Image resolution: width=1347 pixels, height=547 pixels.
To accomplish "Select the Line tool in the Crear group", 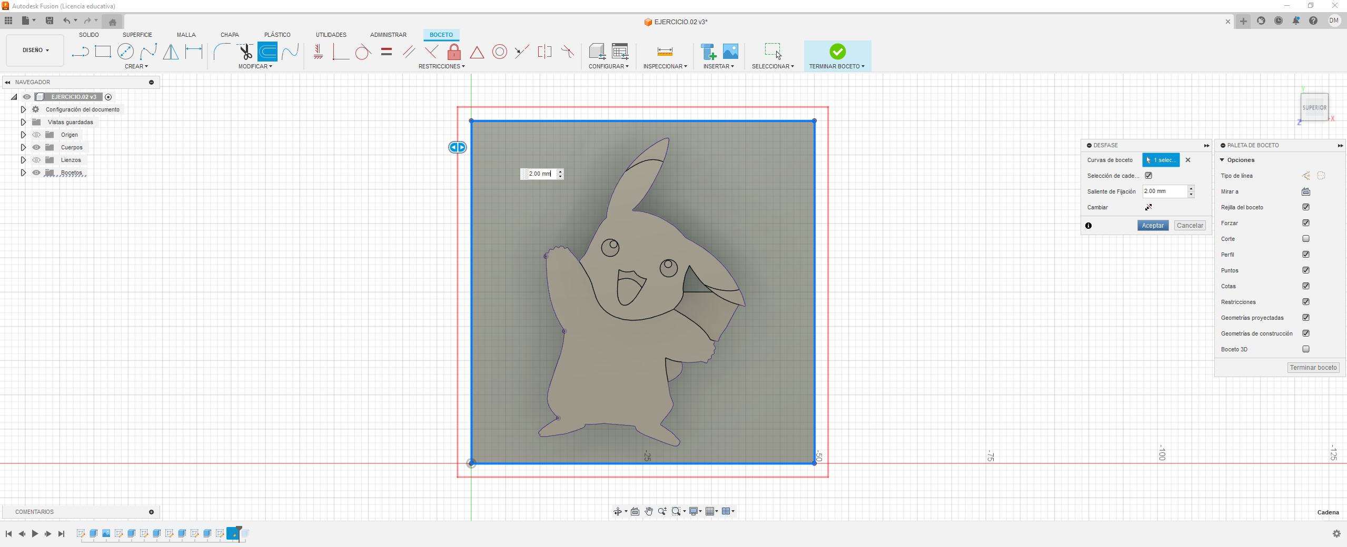I will (x=80, y=52).
